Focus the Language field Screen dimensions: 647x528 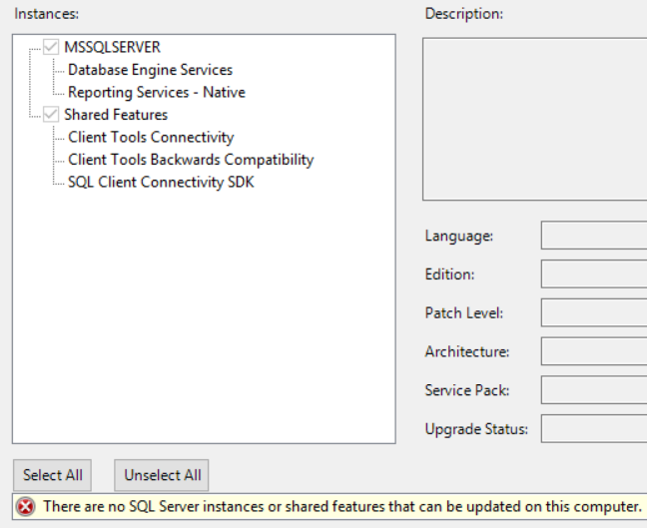point(594,236)
